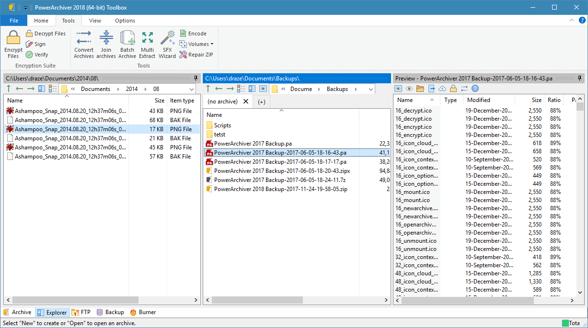The image size is (588, 328).
Task: Toggle folder tree view in Backups pane
Action: point(252,89)
